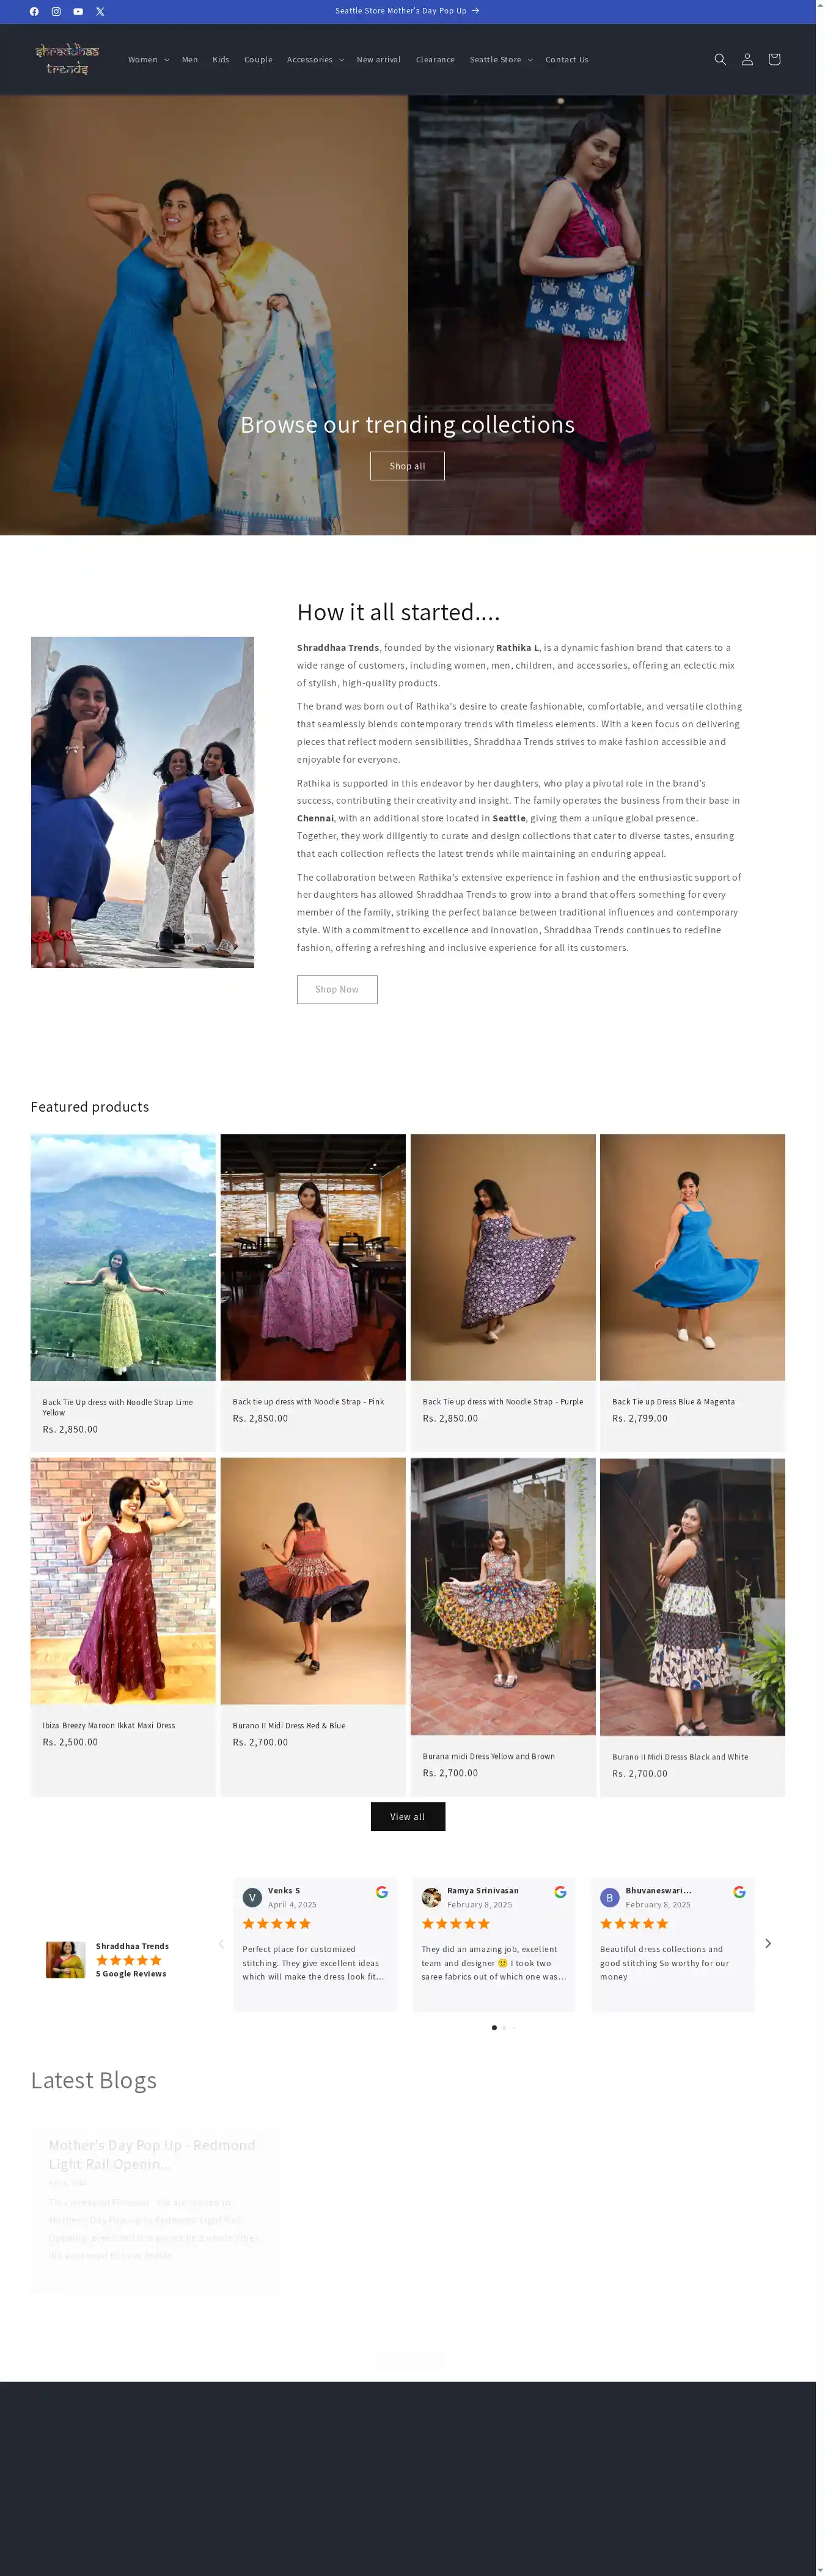The height and width of the screenshot is (2576, 825).
Task: Click the Shop Now button
Action: (337, 990)
